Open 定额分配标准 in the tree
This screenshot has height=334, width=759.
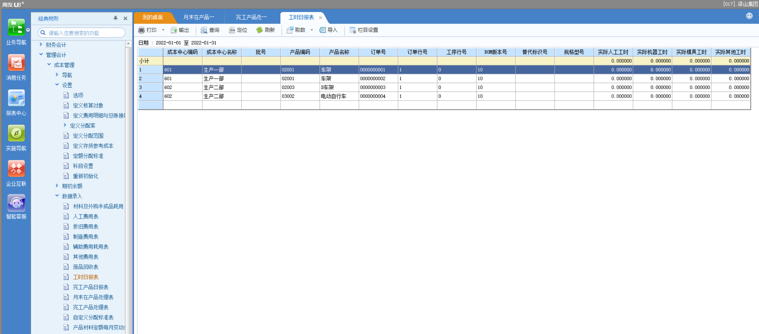tap(88, 156)
